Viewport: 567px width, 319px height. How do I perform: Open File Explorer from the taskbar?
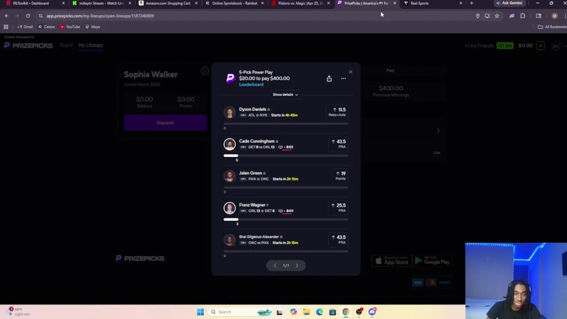click(307, 312)
